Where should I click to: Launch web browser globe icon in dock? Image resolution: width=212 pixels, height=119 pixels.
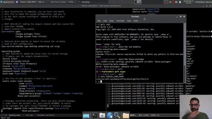tap(110, 115)
